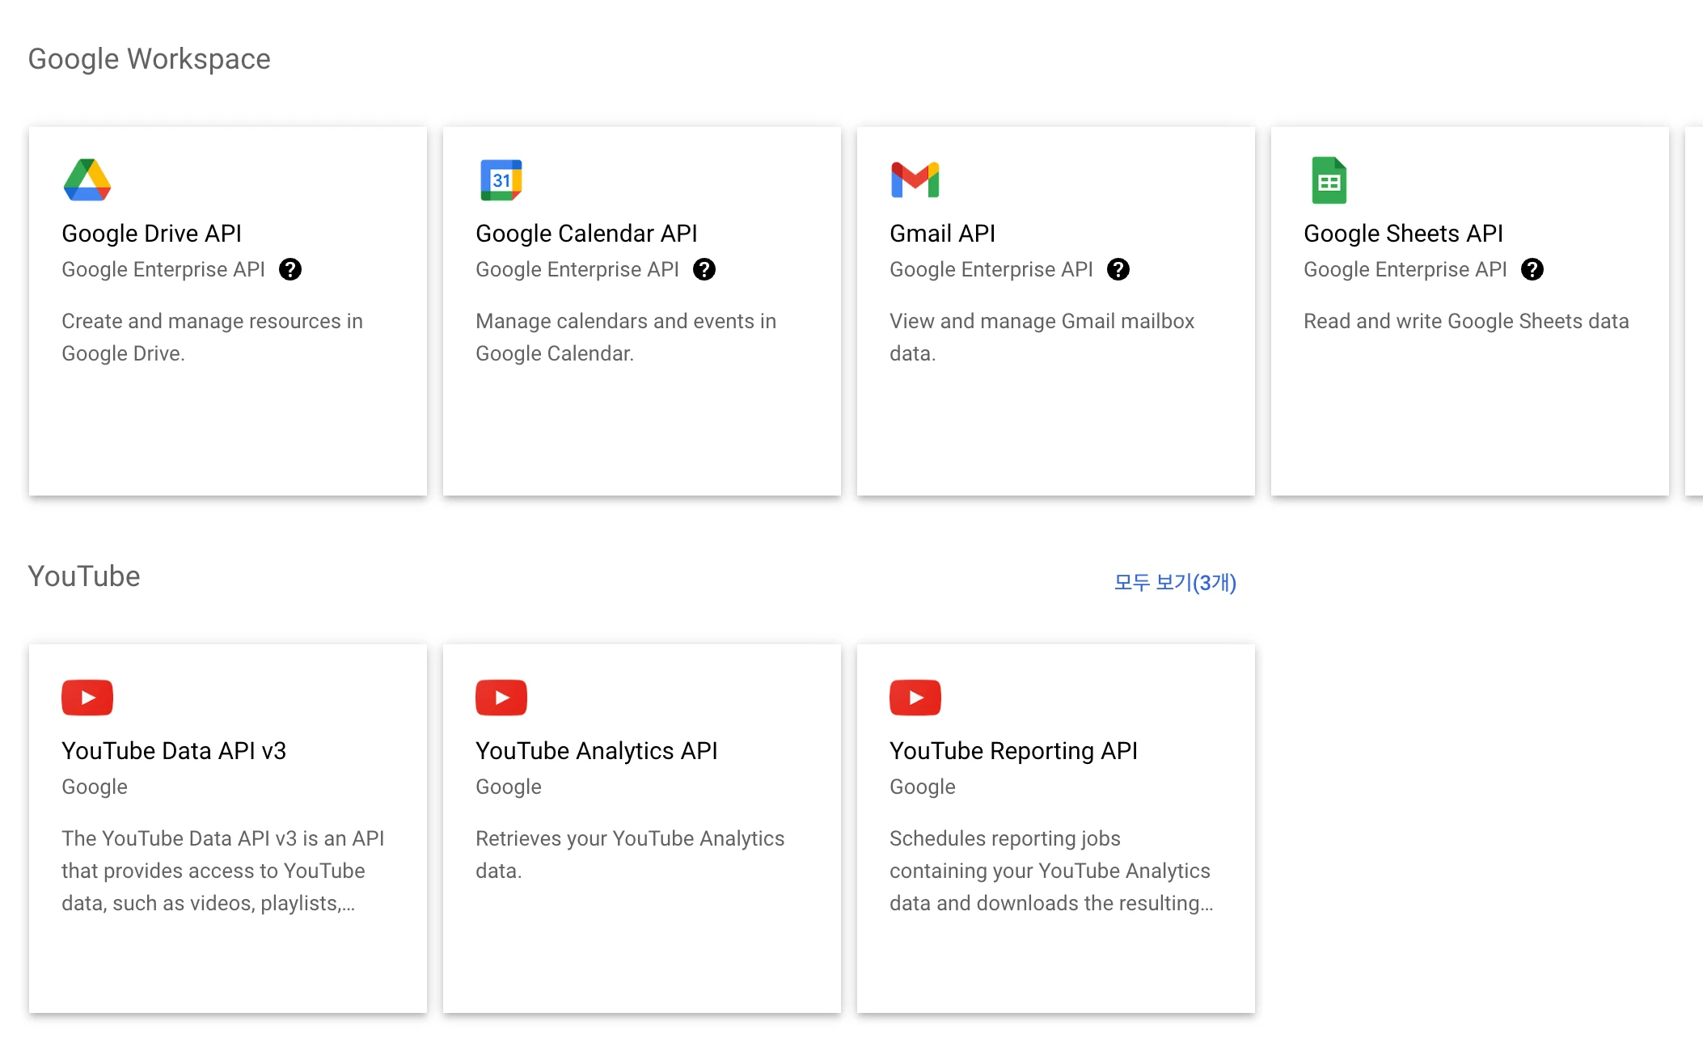The height and width of the screenshot is (1038, 1703).
Task: Open the YouTube Data API v3 title
Action: (174, 751)
